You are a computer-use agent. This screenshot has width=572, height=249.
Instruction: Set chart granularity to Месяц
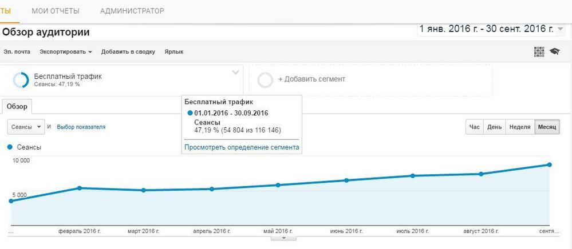coord(547,127)
